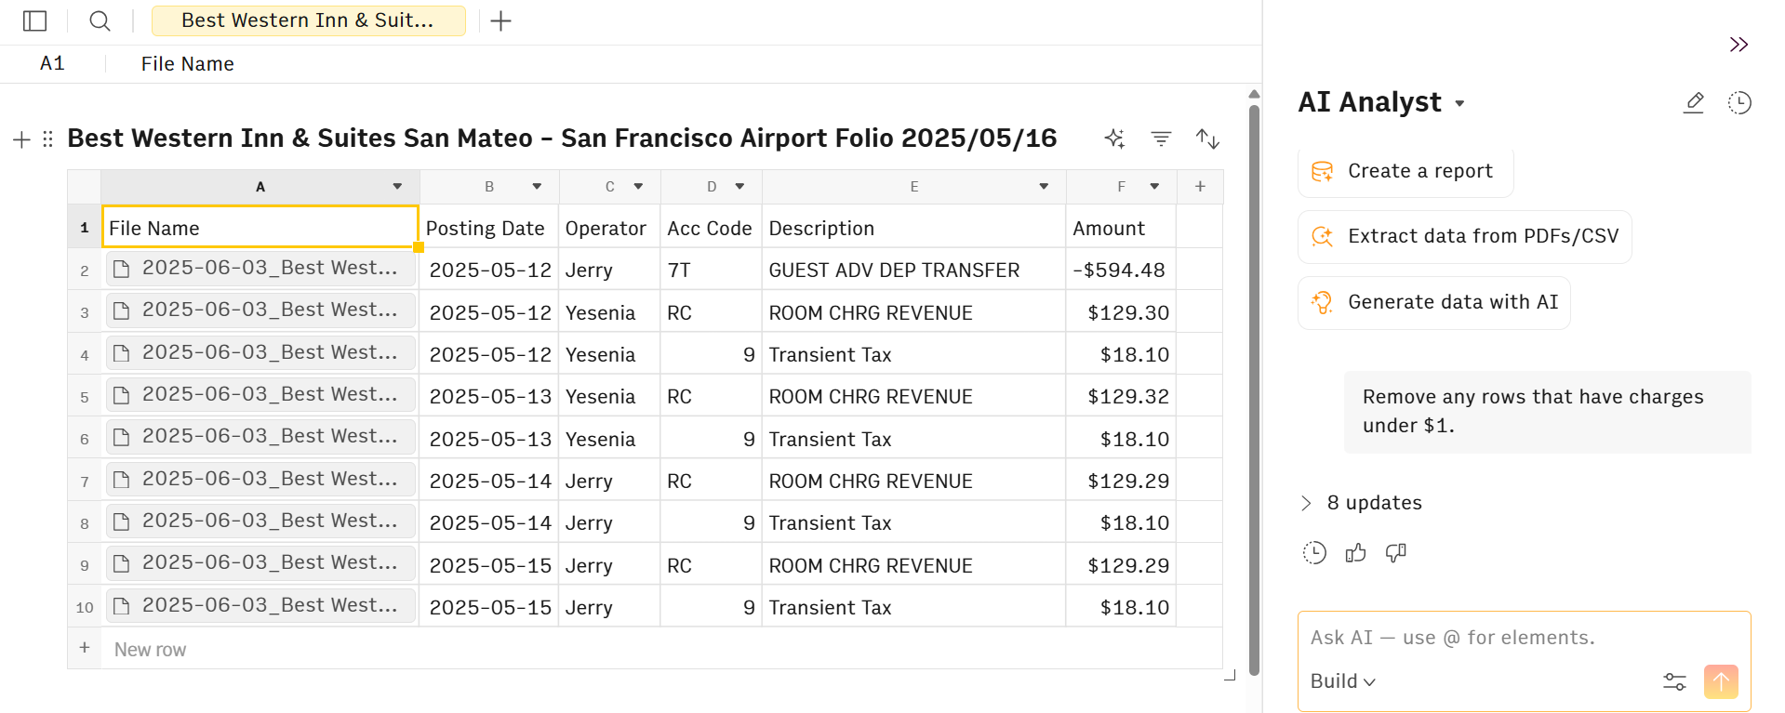Click the AI sparkle icon beside table title
This screenshot has height=713, width=1785.
click(1114, 139)
